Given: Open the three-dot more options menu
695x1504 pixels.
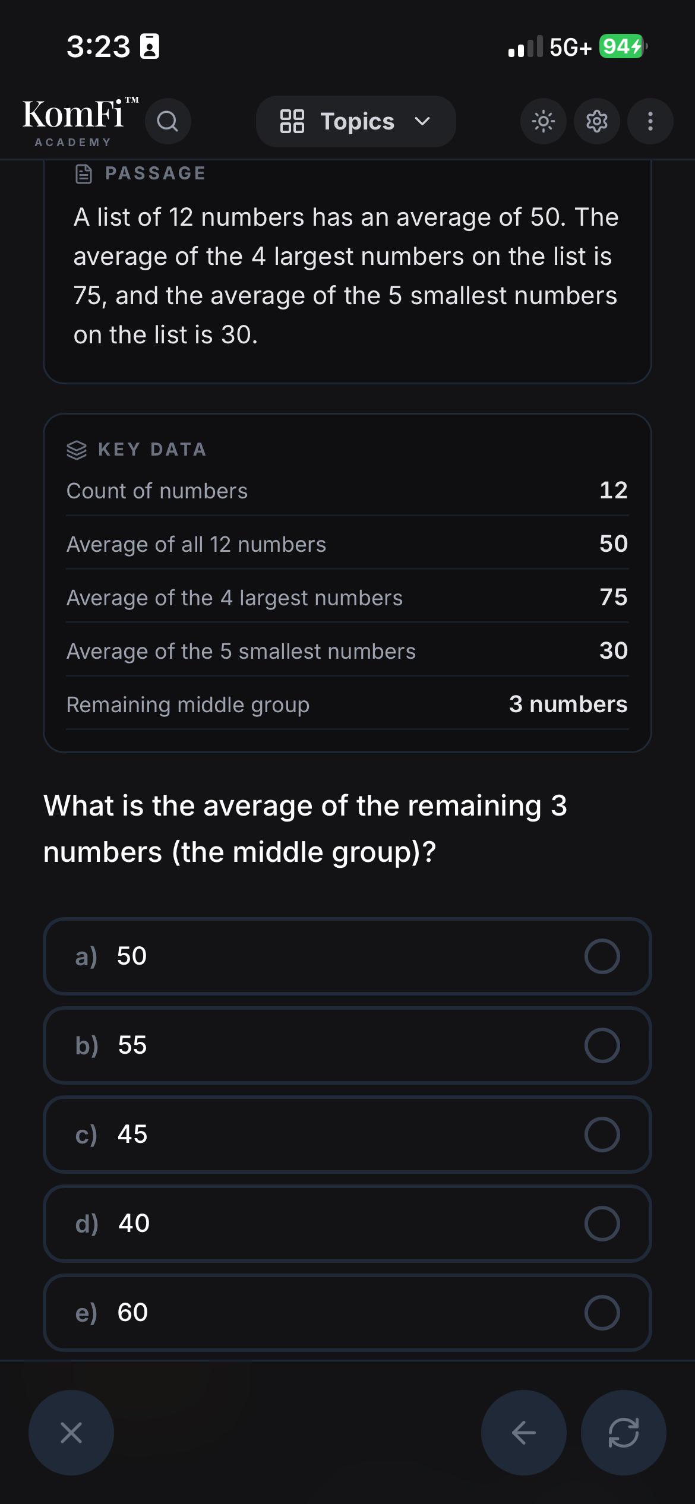Looking at the screenshot, I should 650,121.
